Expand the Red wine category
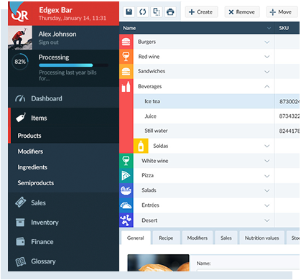The image size is (301, 280). pos(267,57)
